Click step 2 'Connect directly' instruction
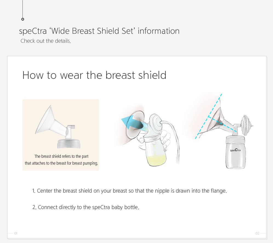Screen dimensions: 273x243 pos(86,207)
